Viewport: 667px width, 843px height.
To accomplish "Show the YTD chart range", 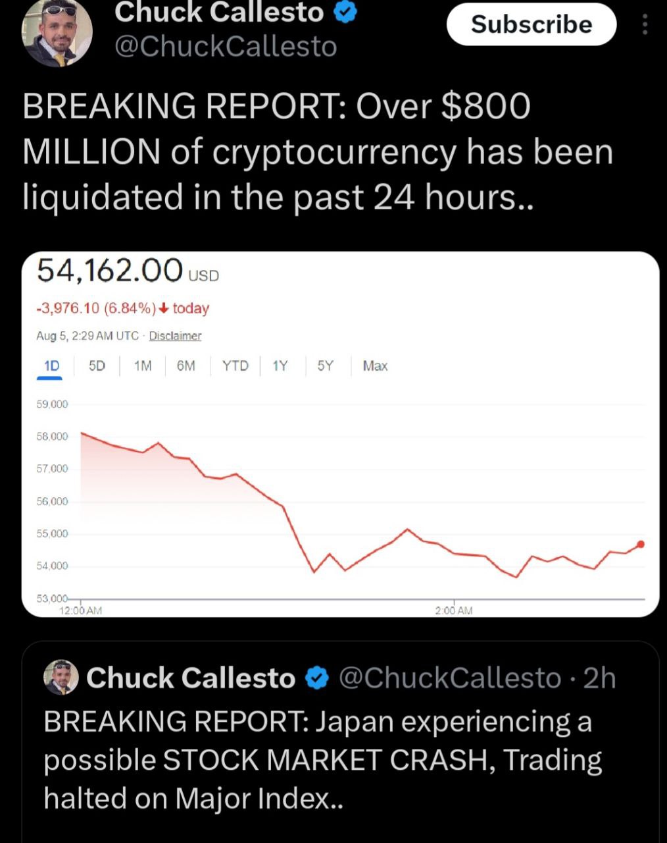I will [235, 366].
